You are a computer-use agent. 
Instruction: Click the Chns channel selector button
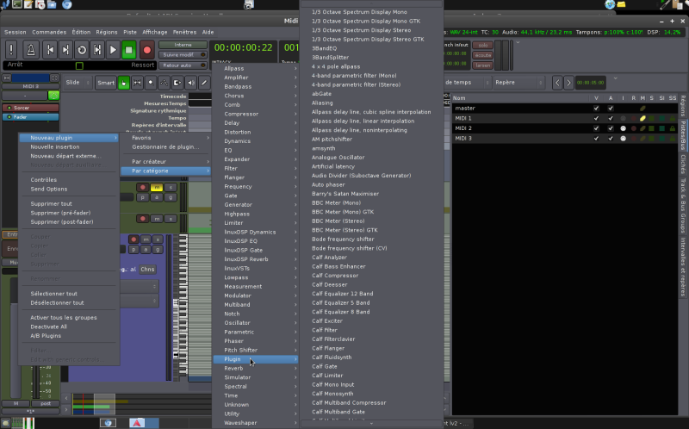pos(147,270)
